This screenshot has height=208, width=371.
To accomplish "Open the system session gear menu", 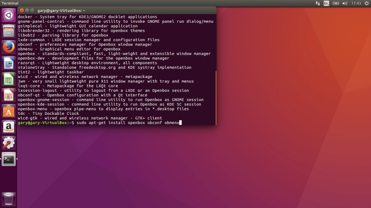I will click(367, 3).
